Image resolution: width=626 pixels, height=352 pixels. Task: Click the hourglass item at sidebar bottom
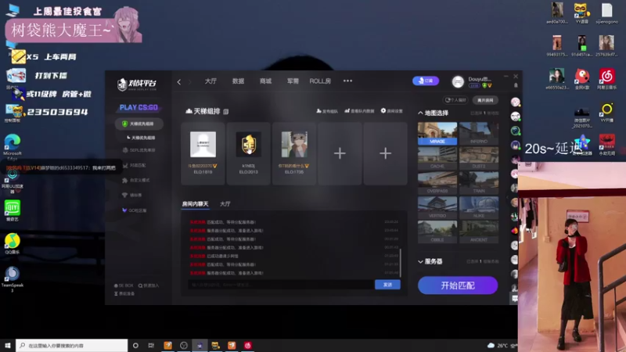pos(124,294)
